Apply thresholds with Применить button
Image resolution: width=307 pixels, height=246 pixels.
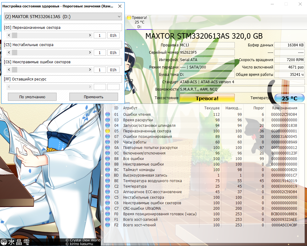click(x=94, y=97)
